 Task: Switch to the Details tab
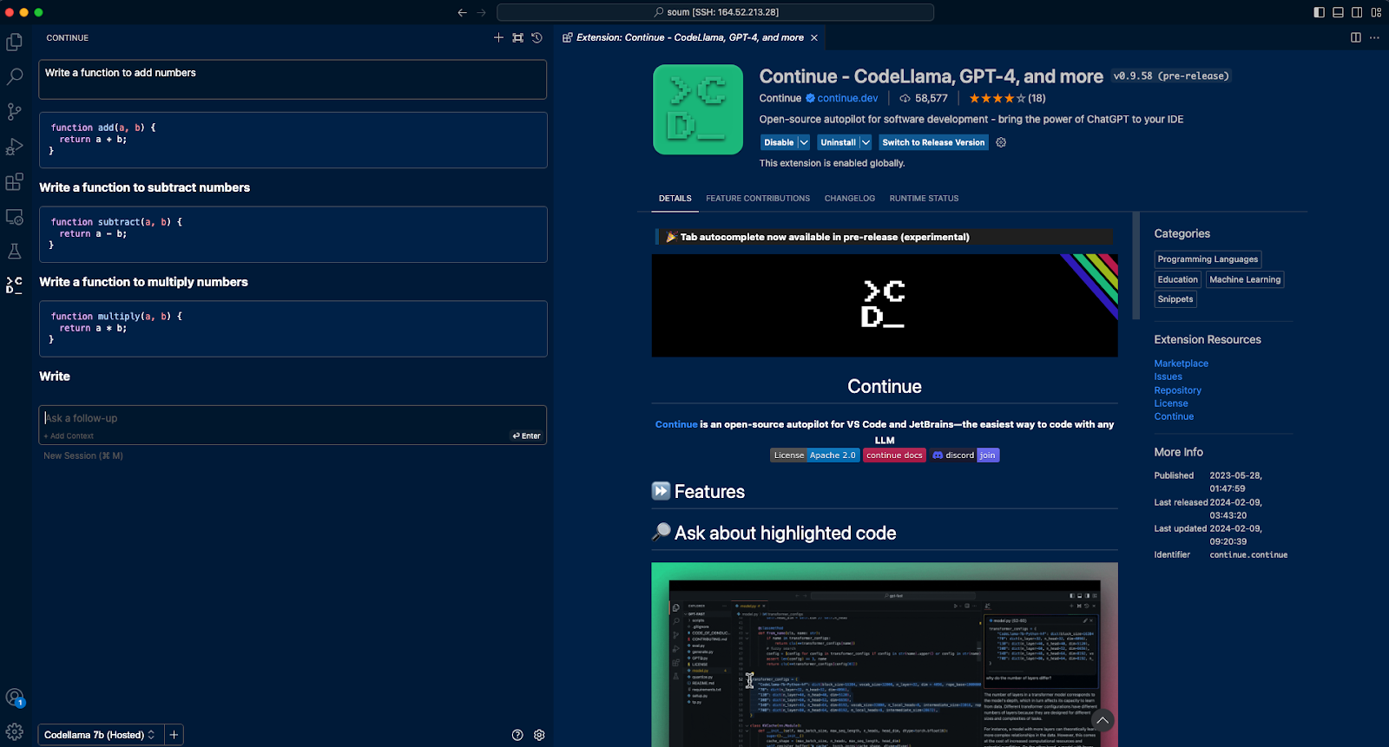click(x=675, y=199)
